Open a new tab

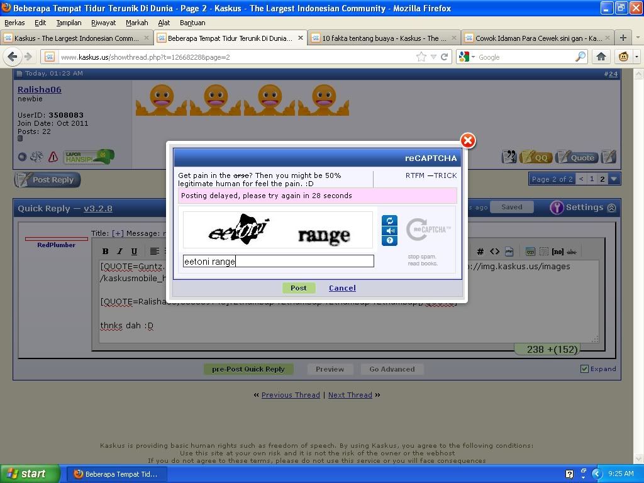coord(623,38)
